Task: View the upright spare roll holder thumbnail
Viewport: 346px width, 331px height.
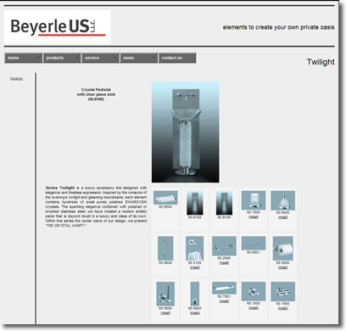Action: coord(165,294)
